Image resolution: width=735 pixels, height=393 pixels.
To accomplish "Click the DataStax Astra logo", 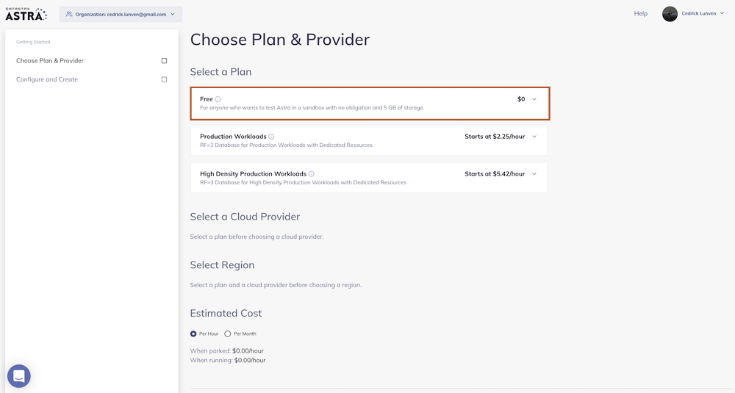I will (x=26, y=13).
